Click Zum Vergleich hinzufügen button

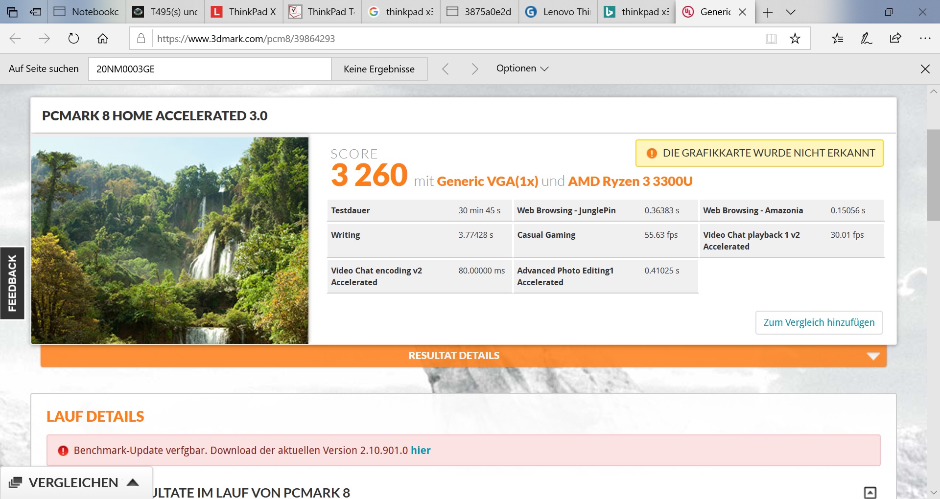[819, 322]
